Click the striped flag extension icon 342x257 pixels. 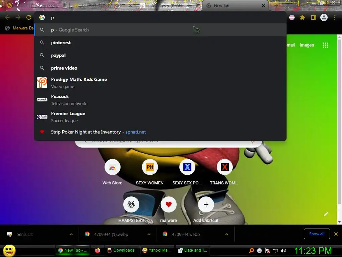click(292, 17)
